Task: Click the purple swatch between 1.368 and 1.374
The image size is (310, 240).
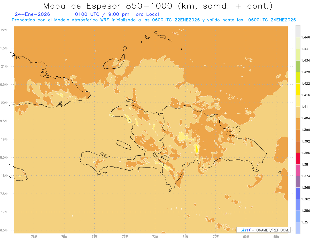Action: (298, 181)
